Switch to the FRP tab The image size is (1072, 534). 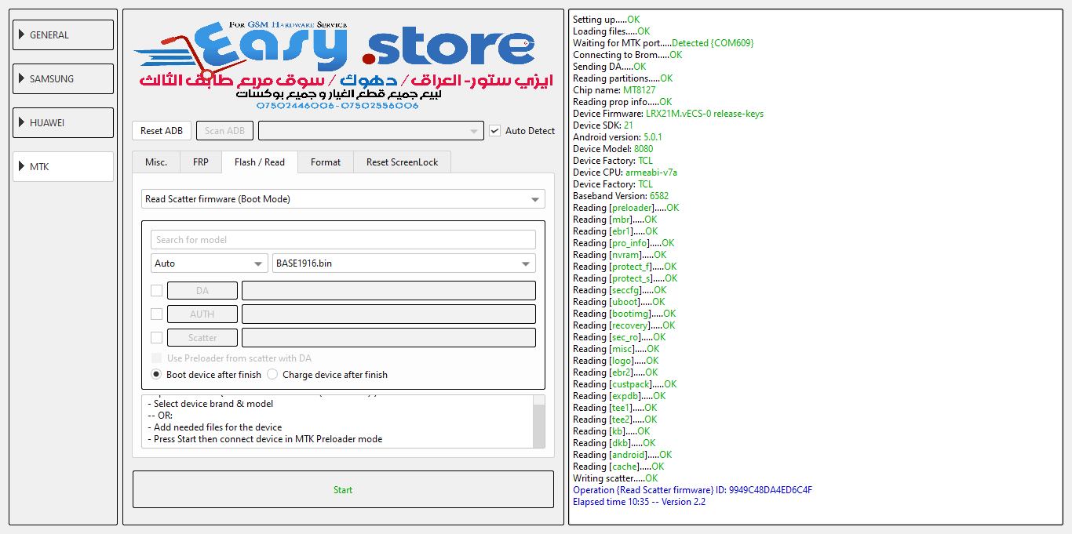pyautogui.click(x=201, y=162)
